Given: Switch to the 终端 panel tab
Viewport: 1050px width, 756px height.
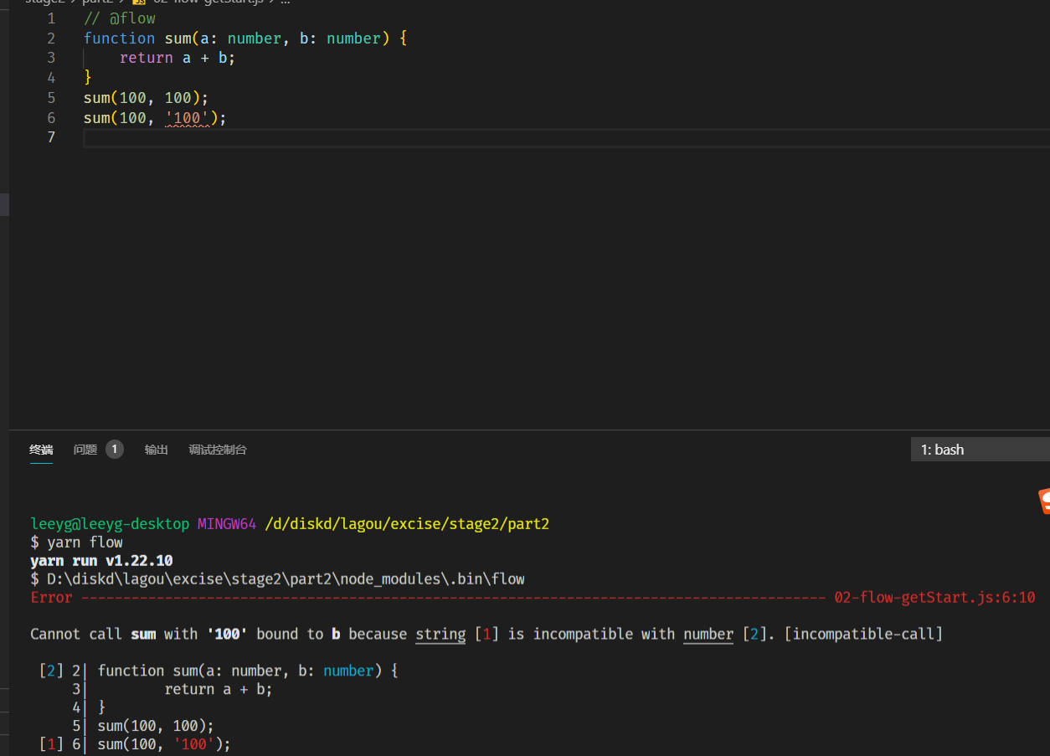Looking at the screenshot, I should tap(41, 450).
